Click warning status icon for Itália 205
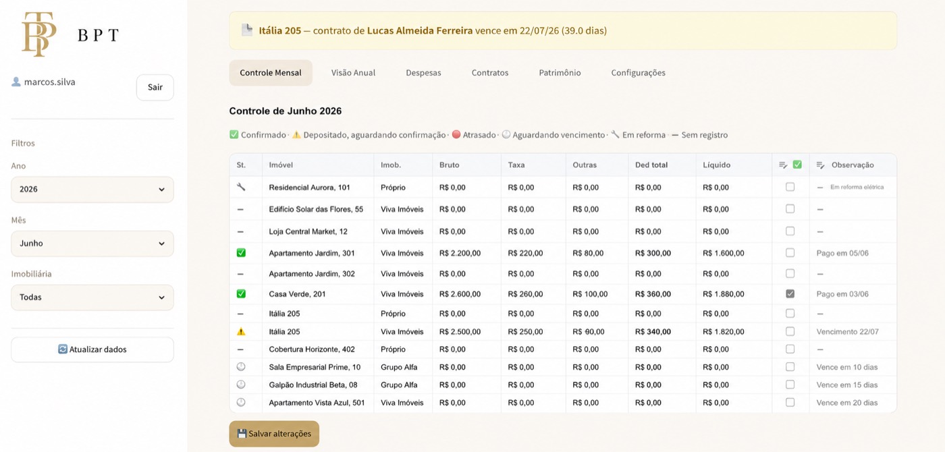The width and height of the screenshot is (945, 452). pyautogui.click(x=241, y=331)
